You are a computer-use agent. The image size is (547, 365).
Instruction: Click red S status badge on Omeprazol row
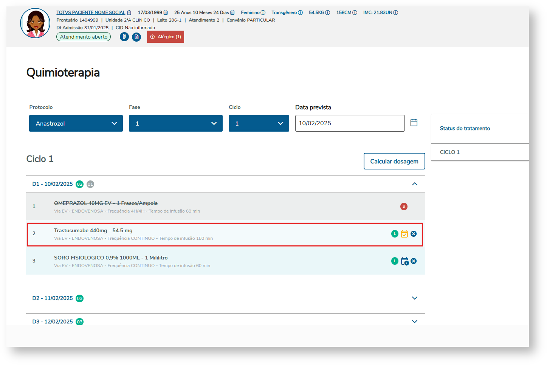pos(404,207)
